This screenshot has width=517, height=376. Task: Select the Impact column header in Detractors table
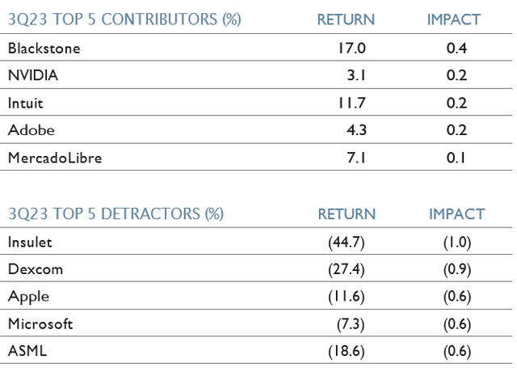tap(456, 214)
